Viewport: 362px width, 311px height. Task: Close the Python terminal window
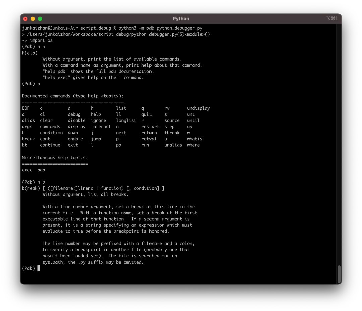click(25, 19)
